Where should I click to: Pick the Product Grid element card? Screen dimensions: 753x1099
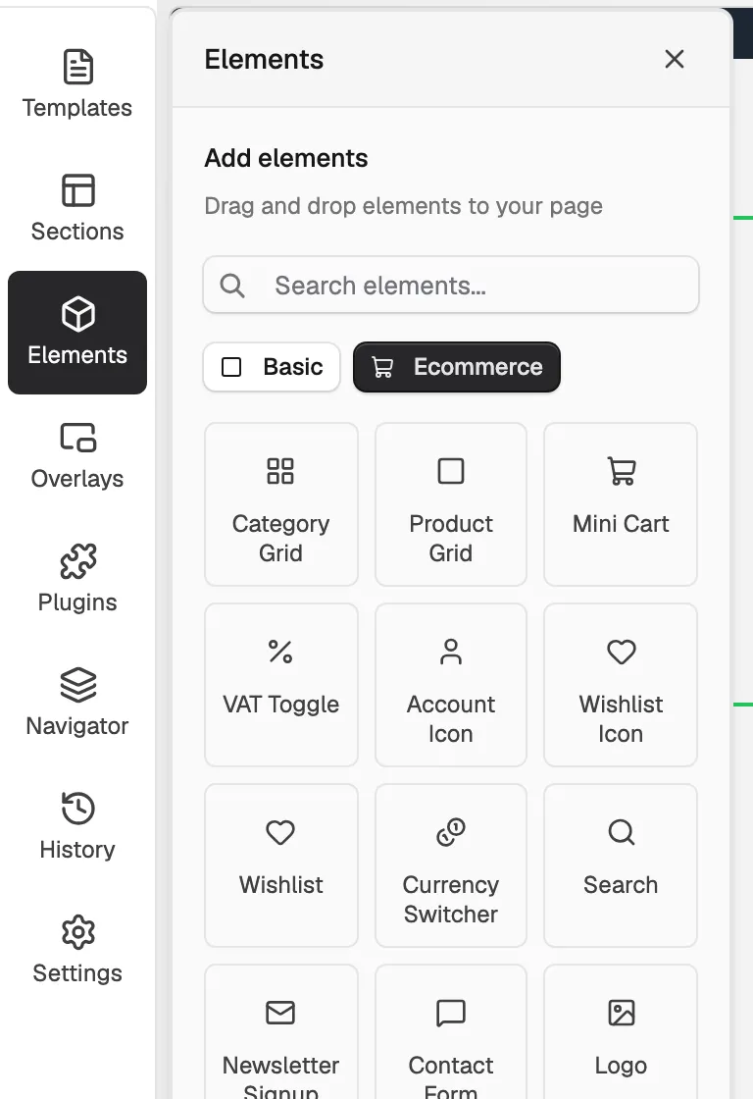(x=451, y=504)
